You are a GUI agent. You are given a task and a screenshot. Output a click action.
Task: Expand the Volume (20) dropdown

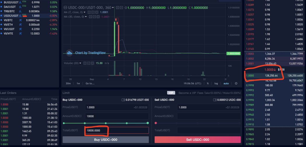coord(80,63)
